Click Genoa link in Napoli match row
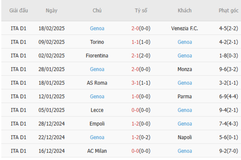The height and width of the screenshot is (160, 241). [x=97, y=137]
